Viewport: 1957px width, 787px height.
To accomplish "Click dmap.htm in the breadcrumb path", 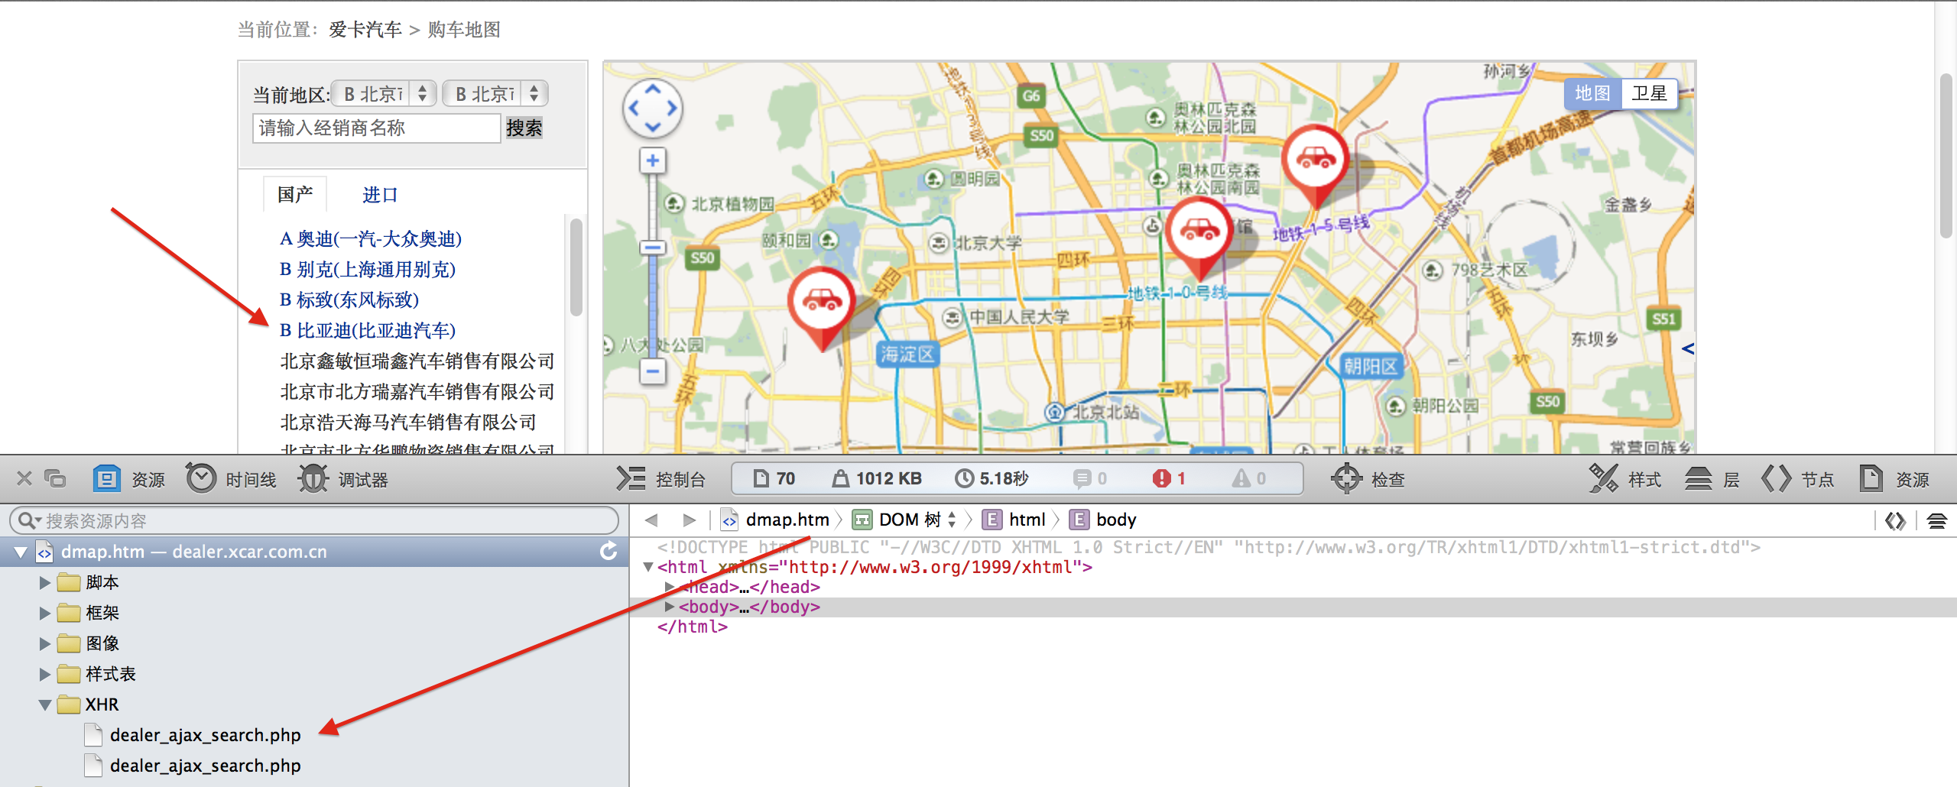I will pos(776,520).
